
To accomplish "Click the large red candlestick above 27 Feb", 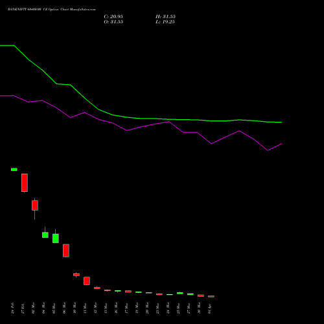I will (x=25, y=183).
